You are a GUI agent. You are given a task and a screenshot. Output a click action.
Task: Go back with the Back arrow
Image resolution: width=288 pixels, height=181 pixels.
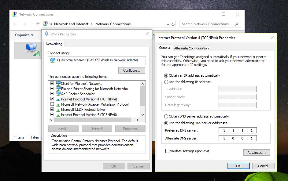15,24
